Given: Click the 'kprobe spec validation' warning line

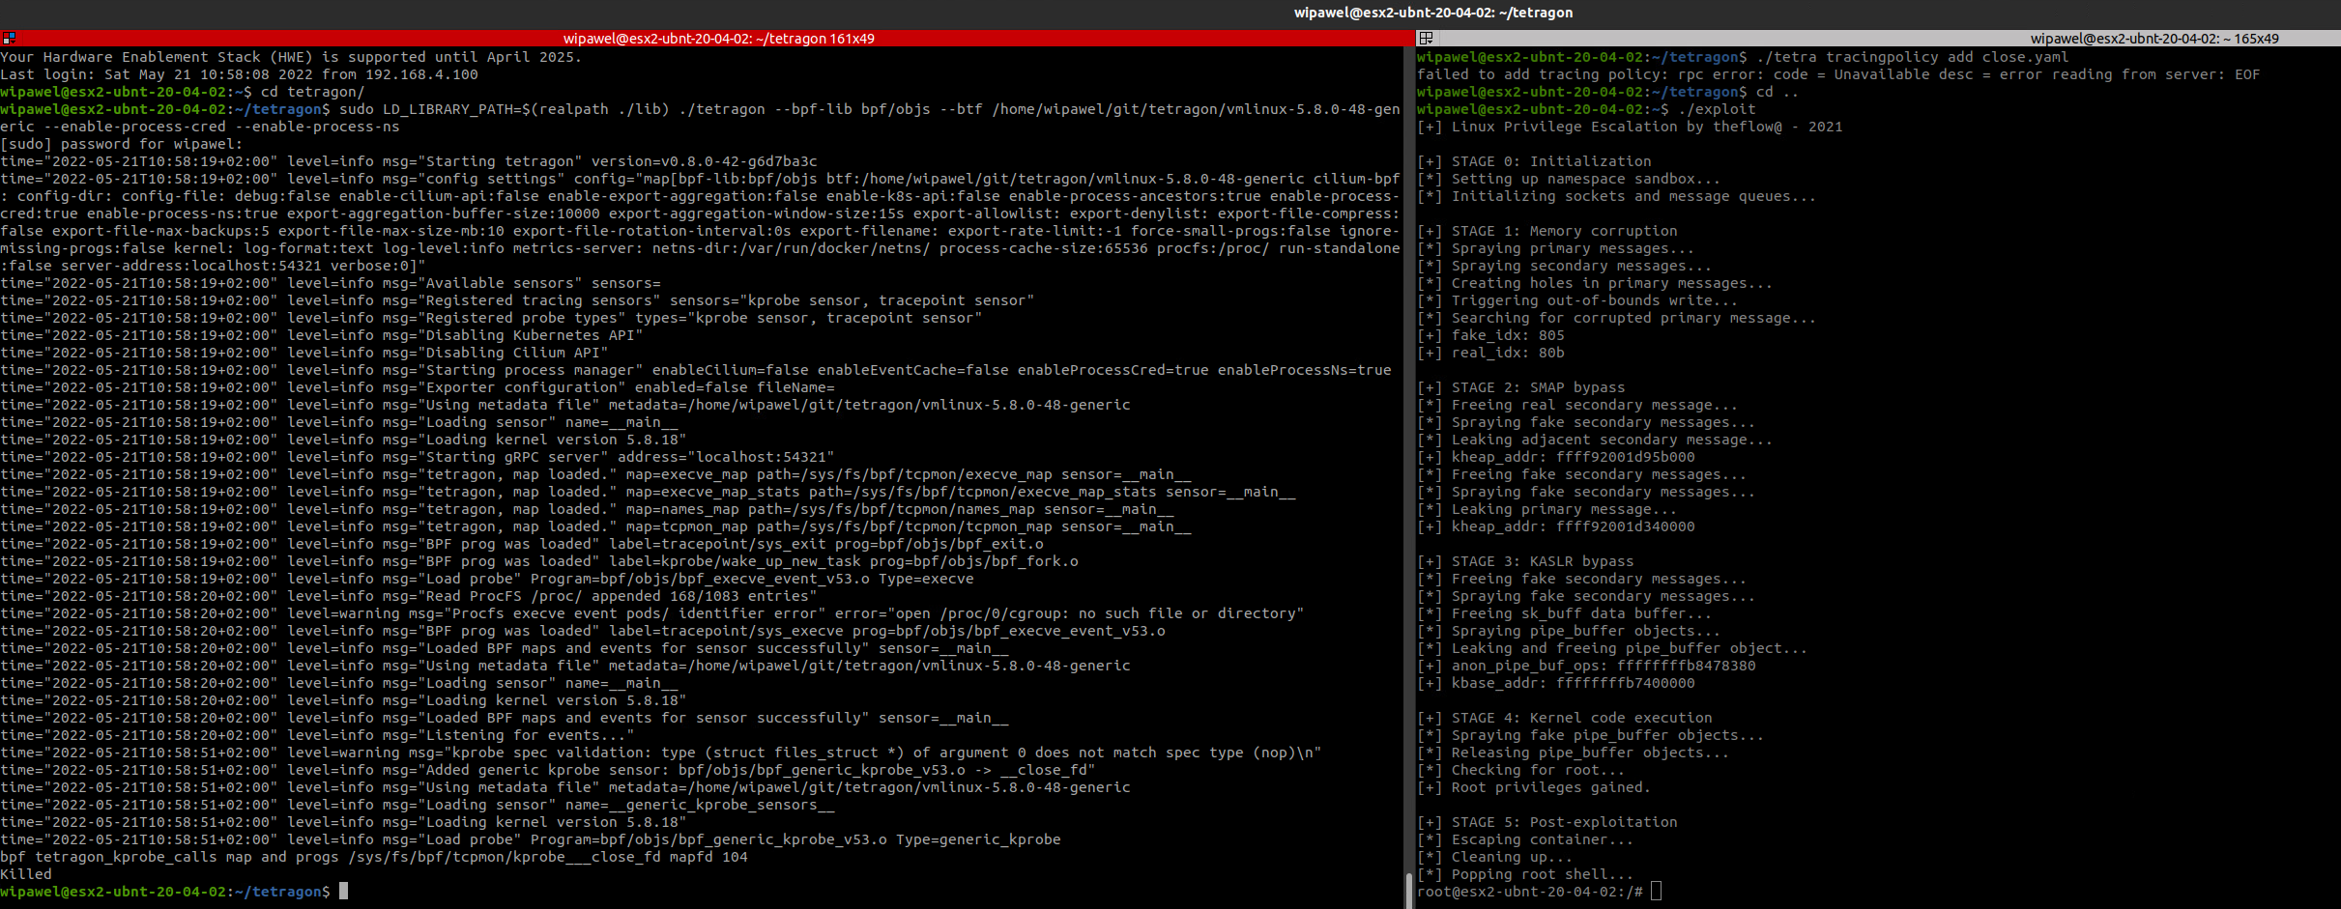Looking at the screenshot, I should (x=661, y=753).
